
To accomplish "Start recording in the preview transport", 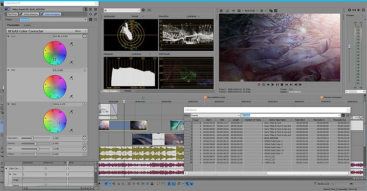I will (259, 85).
